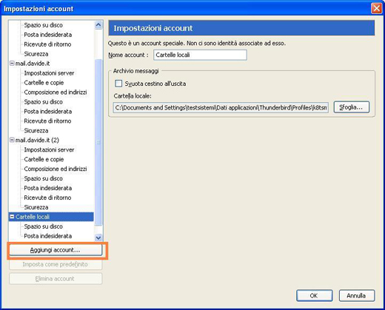The width and height of the screenshot is (385, 310).
Task: Collapse the first mail.davide.it account tree
Action: (x=12, y=64)
